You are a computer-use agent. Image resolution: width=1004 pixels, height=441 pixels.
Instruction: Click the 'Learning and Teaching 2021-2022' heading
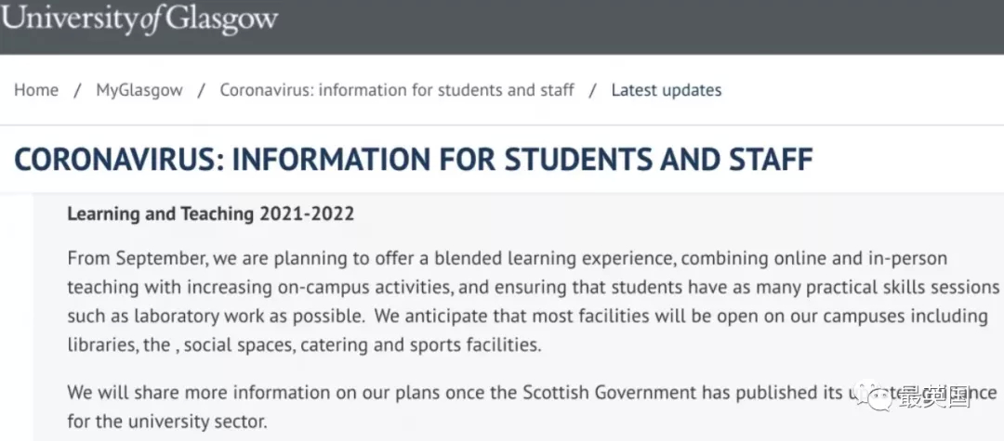tap(211, 214)
